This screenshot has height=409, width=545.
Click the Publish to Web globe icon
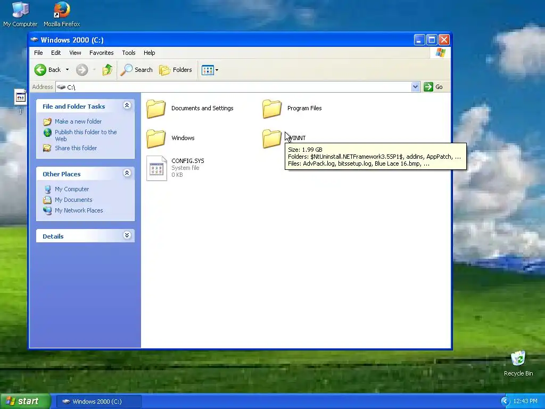[47, 133]
